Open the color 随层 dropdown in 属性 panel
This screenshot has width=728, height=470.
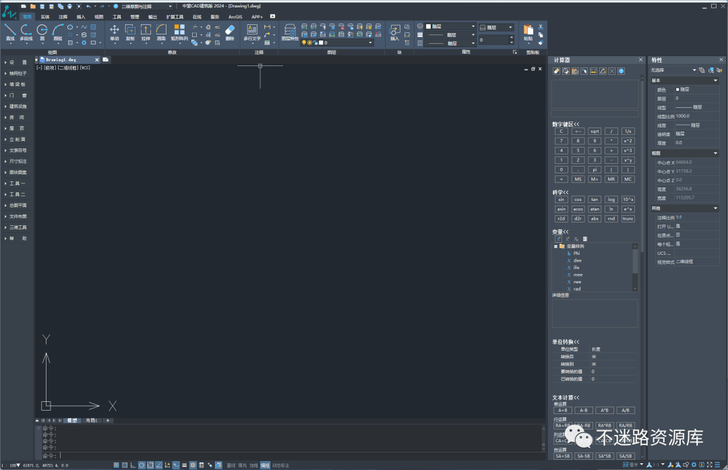click(x=450, y=26)
